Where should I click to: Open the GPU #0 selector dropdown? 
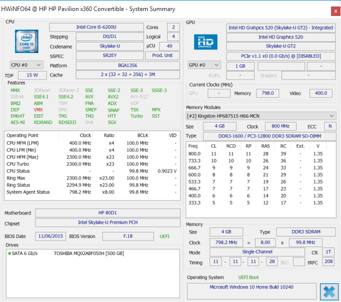[x=204, y=65]
